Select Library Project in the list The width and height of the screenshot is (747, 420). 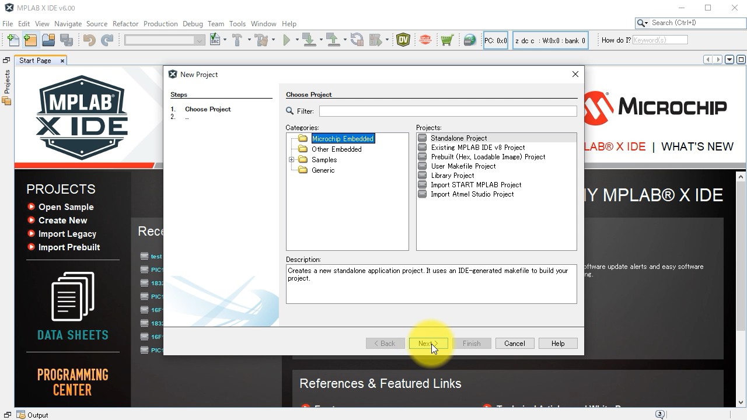[452, 176]
